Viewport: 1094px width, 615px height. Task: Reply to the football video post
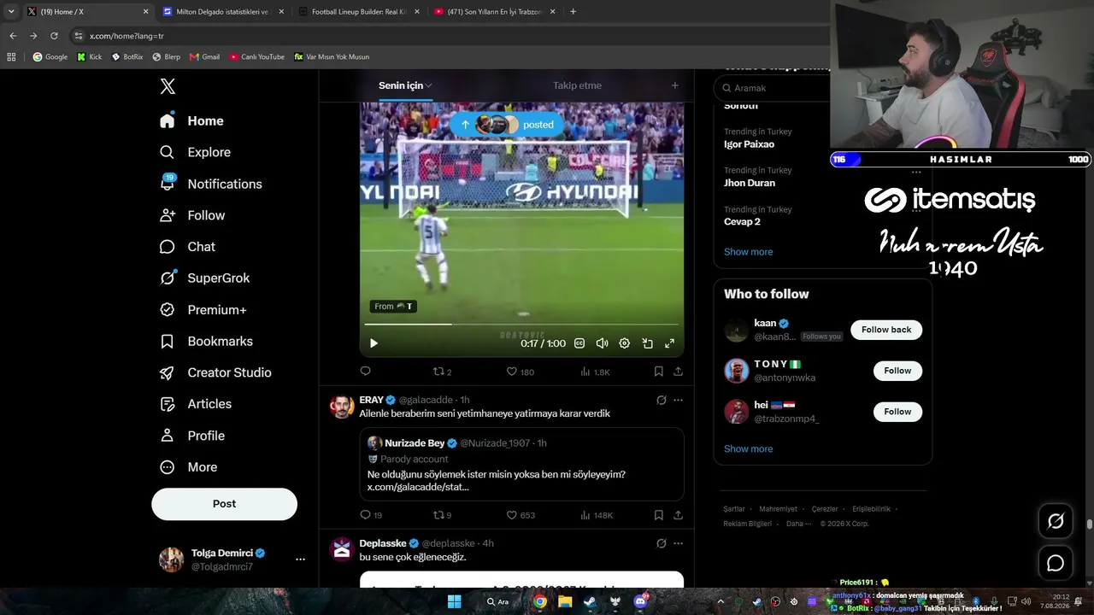click(x=366, y=372)
